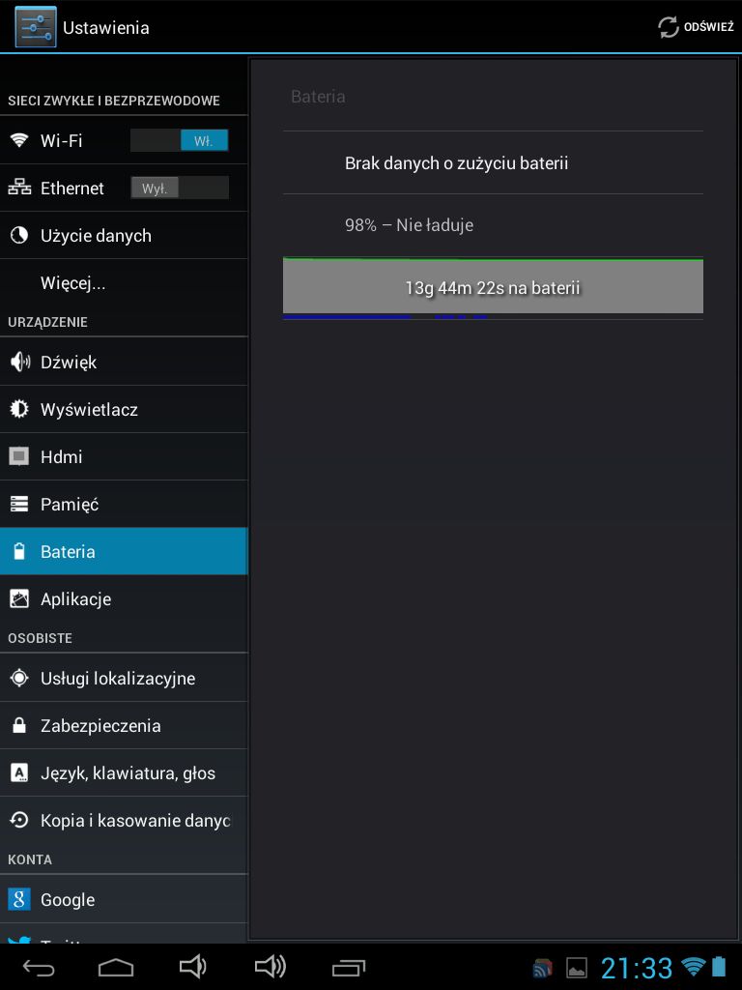
Task: Tap the battery usage graph bar
Action: point(493,288)
